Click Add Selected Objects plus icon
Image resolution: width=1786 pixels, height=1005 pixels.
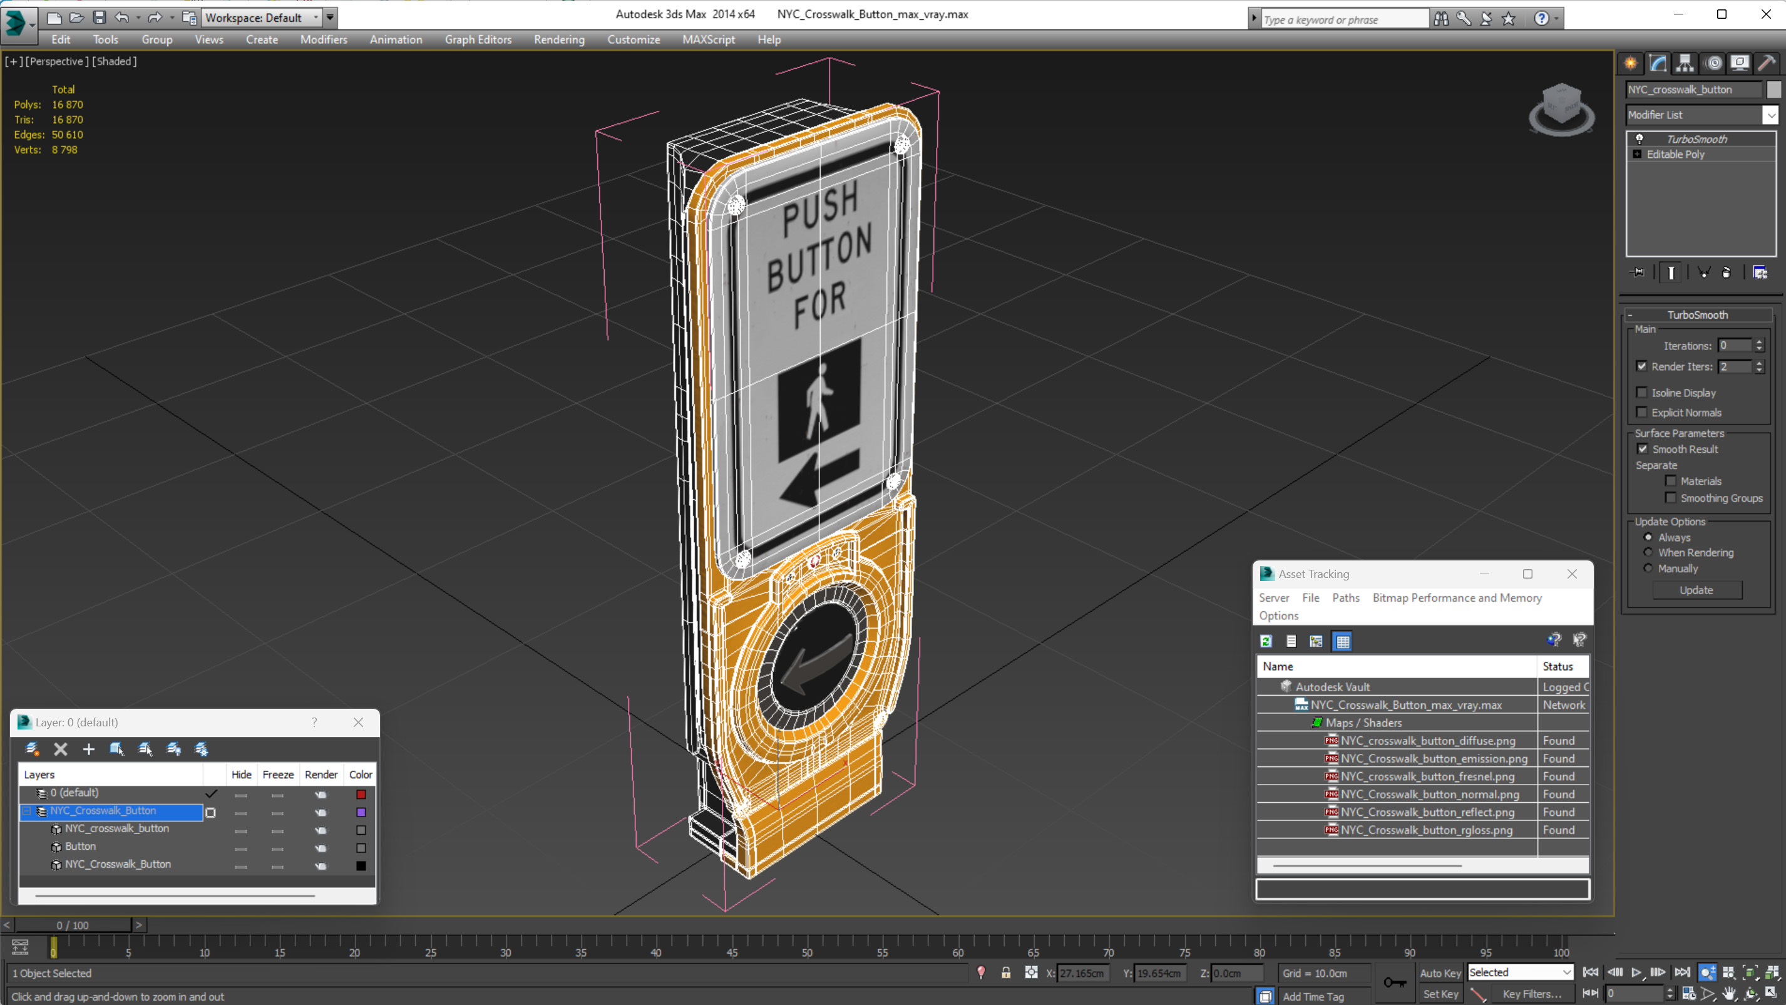89,749
